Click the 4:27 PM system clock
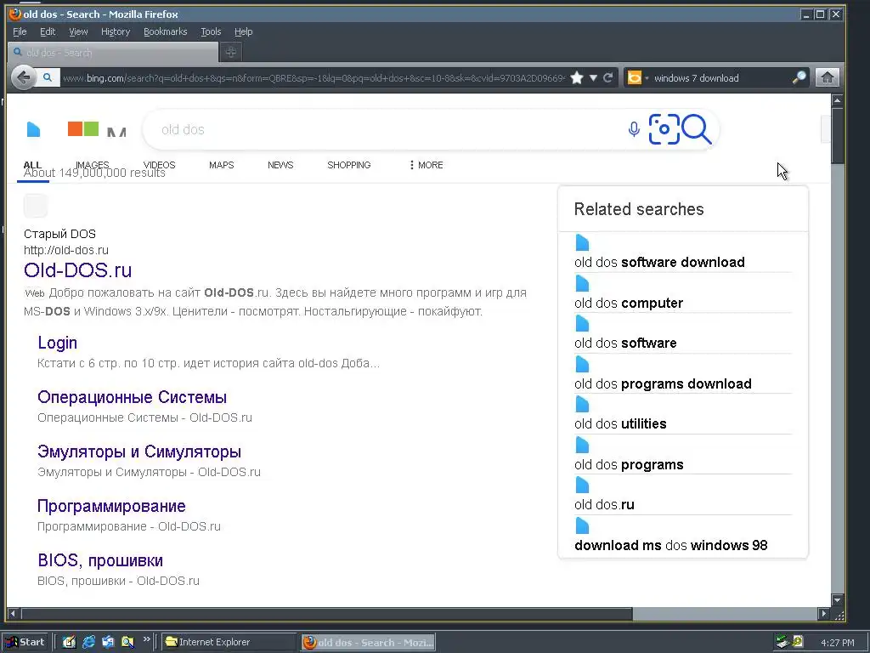This screenshot has width=870, height=653. pyautogui.click(x=837, y=643)
